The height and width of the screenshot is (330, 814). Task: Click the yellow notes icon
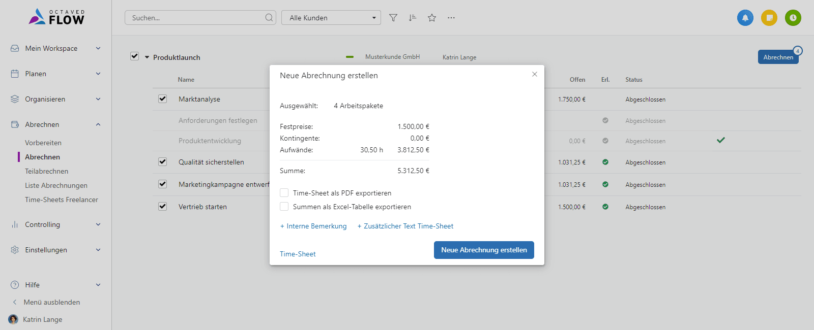[769, 18]
